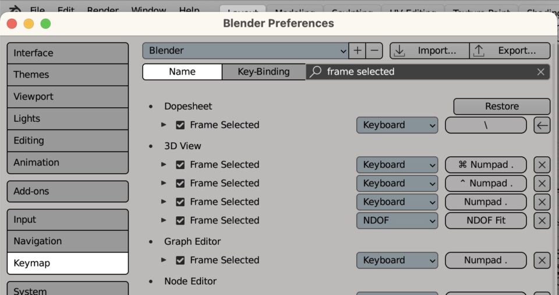Click the Restore button
The image size is (559, 295).
tap(501, 106)
